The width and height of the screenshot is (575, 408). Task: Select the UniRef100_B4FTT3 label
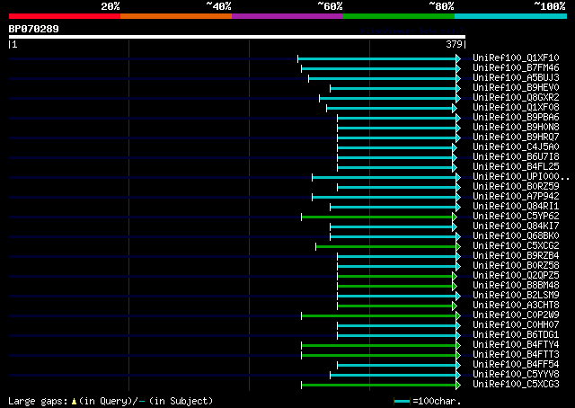pos(516,355)
